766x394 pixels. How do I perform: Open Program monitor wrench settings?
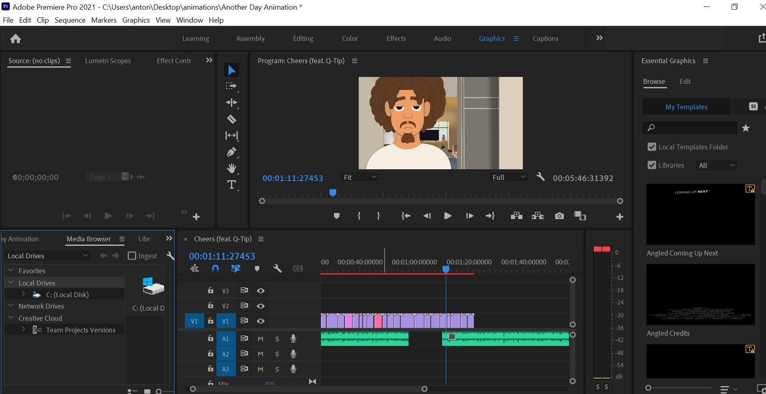[540, 177]
